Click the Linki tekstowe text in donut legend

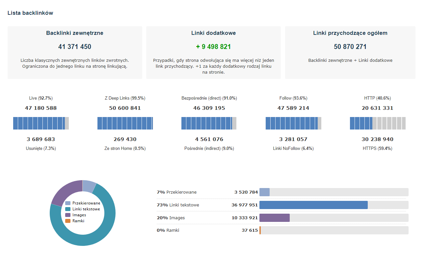tap(86, 209)
